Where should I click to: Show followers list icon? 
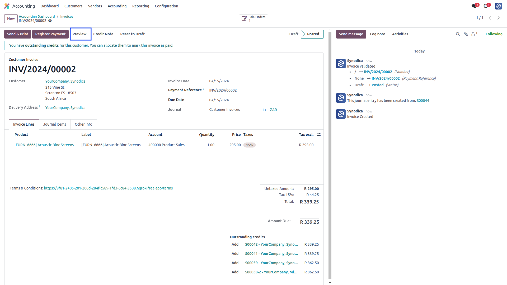474,34
